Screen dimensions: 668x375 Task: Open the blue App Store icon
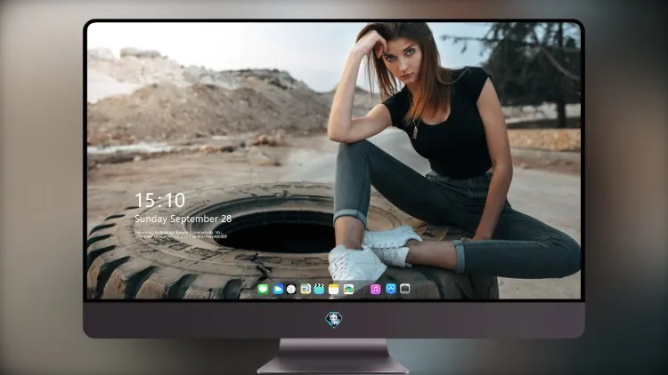coord(391,289)
